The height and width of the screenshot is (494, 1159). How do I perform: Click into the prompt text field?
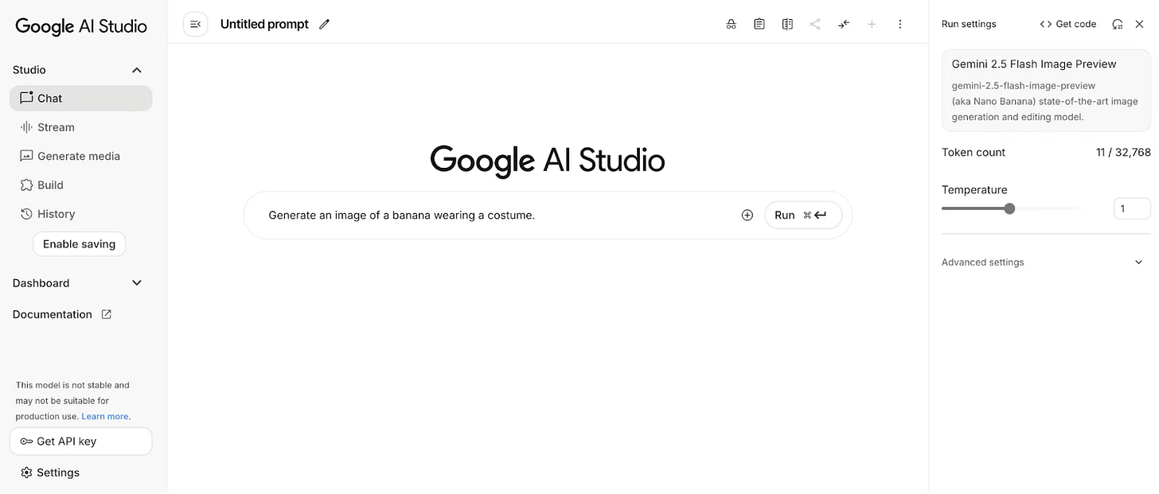point(498,215)
